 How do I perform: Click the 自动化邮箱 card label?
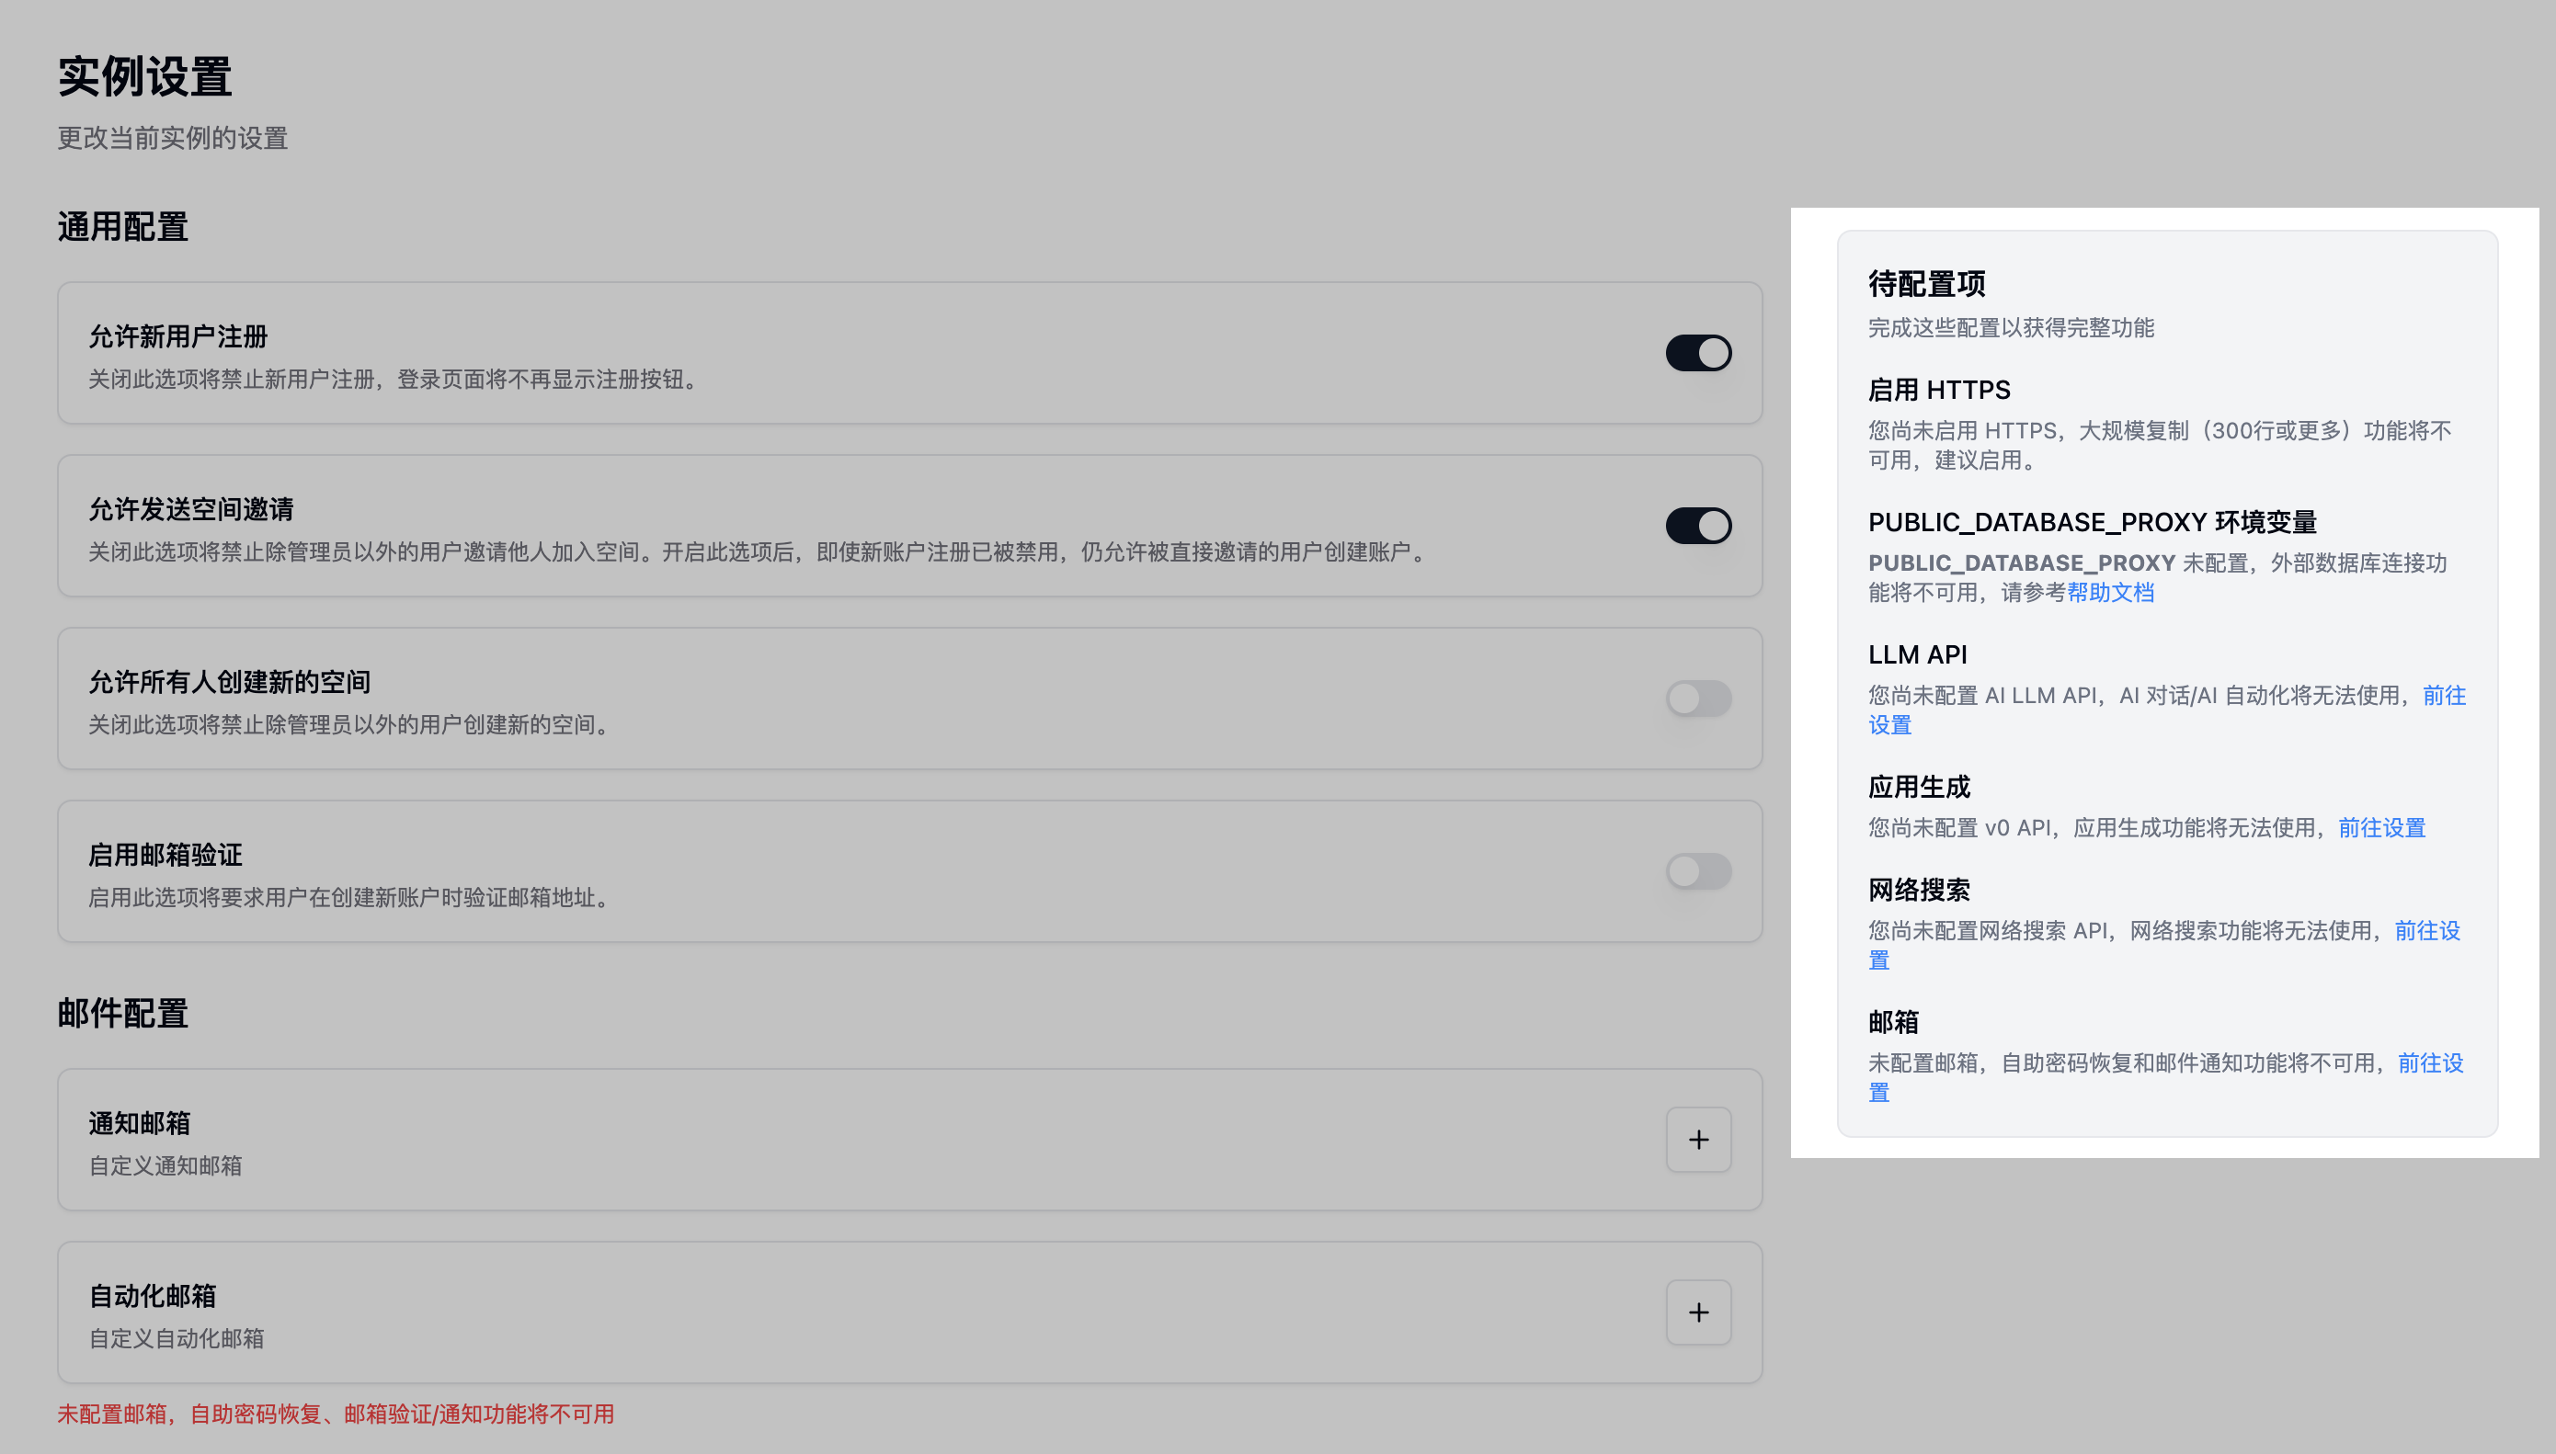pyautogui.click(x=153, y=1295)
